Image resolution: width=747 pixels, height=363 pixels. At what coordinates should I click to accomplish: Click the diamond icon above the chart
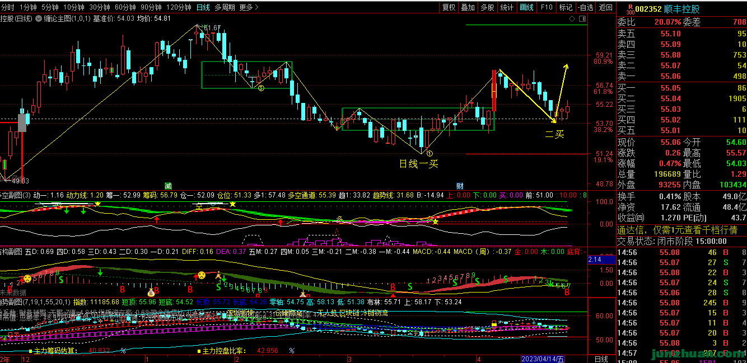click(572, 18)
